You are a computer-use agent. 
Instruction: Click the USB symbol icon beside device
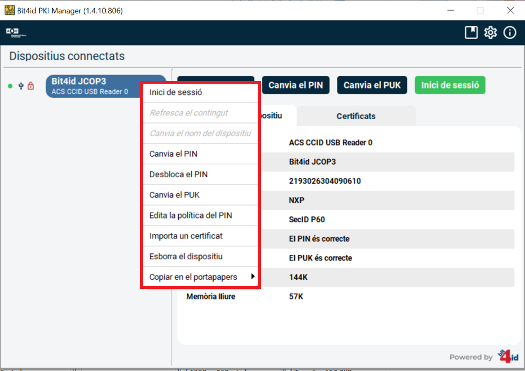(x=21, y=86)
